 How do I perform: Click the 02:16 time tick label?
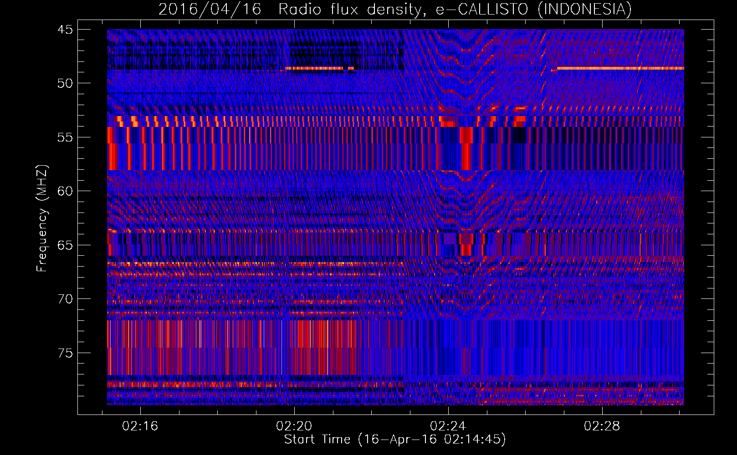[140, 426]
